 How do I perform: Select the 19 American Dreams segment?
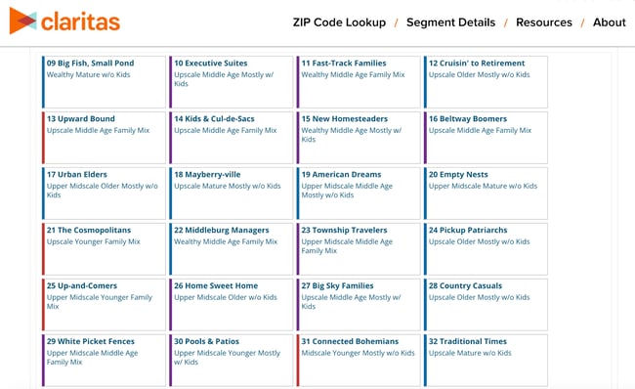[x=359, y=194]
